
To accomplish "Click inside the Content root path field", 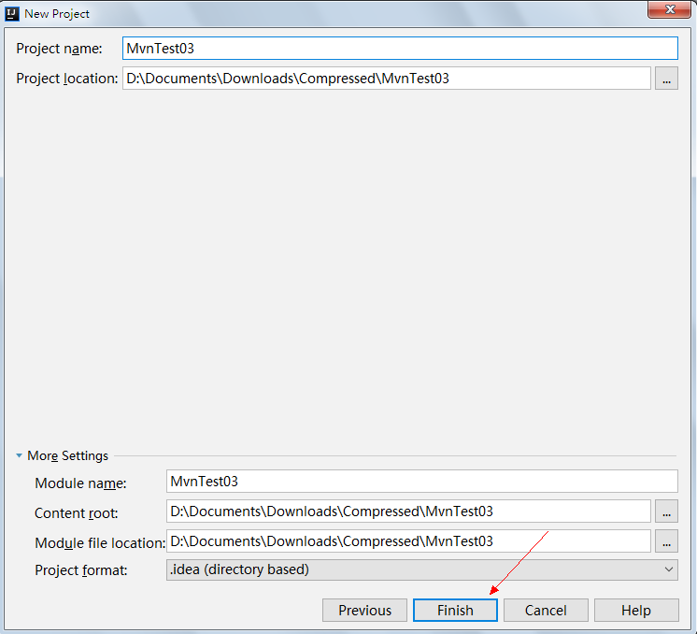I will point(408,512).
